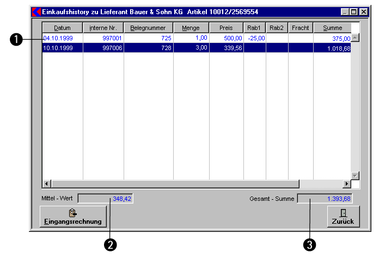Click the Mittel-Wert field showing 348,42
This screenshot has width=379, height=258.
[106, 199]
